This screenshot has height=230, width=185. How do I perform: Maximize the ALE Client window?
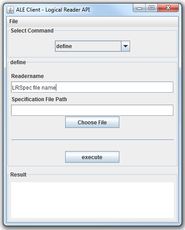[x=151, y=8]
